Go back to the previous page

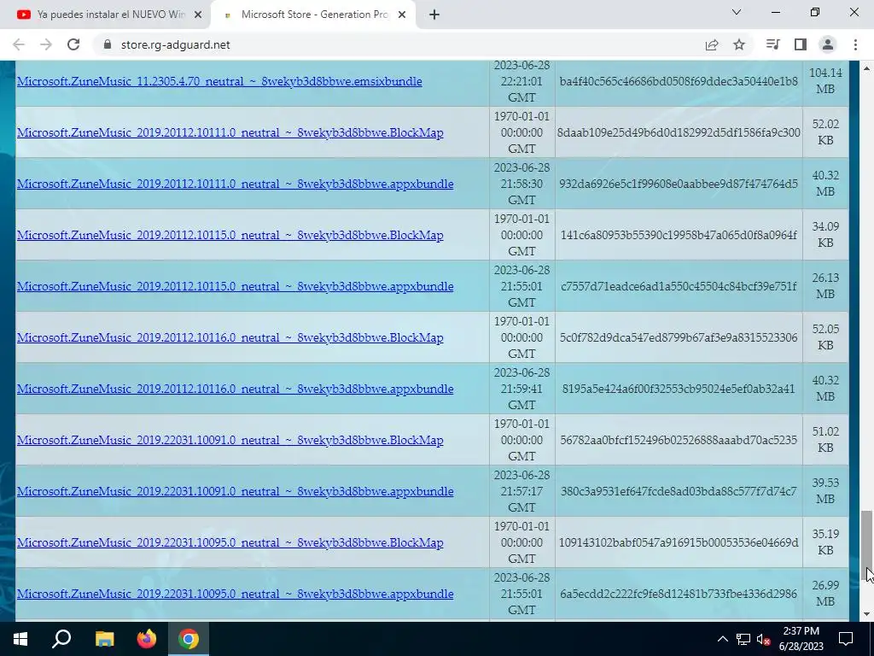click(19, 44)
